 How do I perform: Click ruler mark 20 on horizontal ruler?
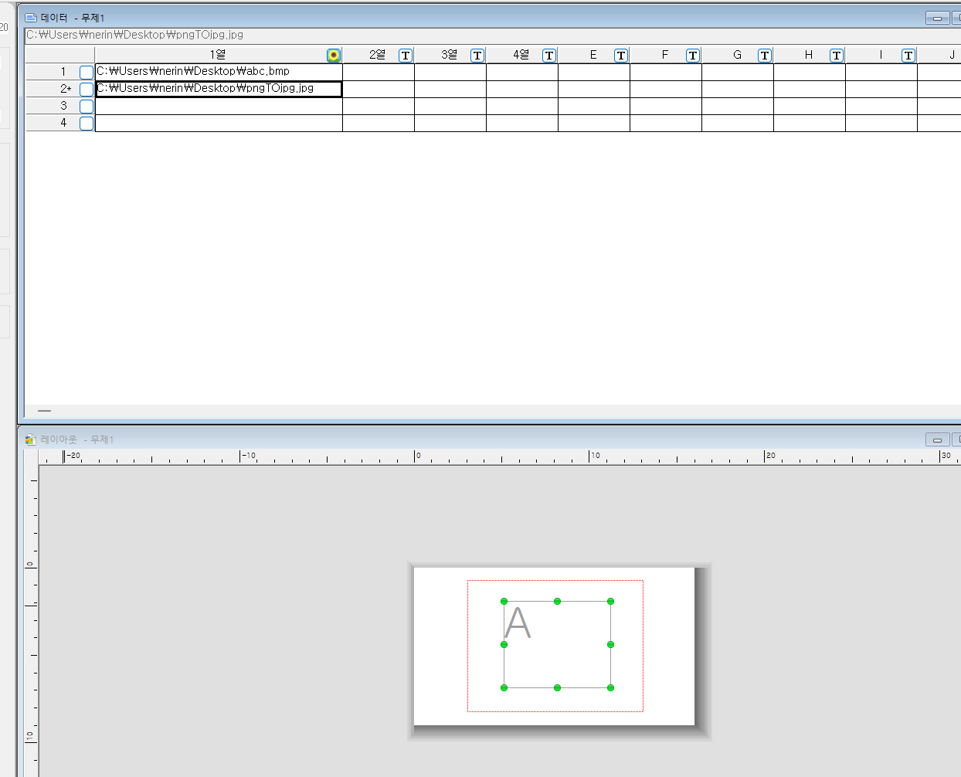click(x=771, y=456)
